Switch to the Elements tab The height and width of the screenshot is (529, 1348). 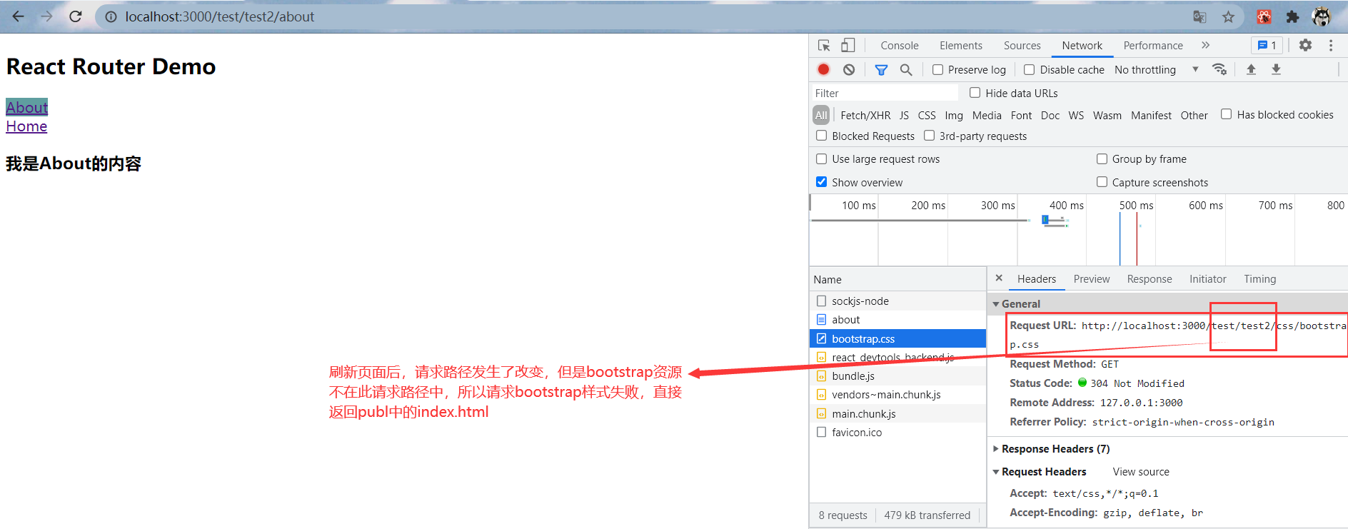coord(961,45)
